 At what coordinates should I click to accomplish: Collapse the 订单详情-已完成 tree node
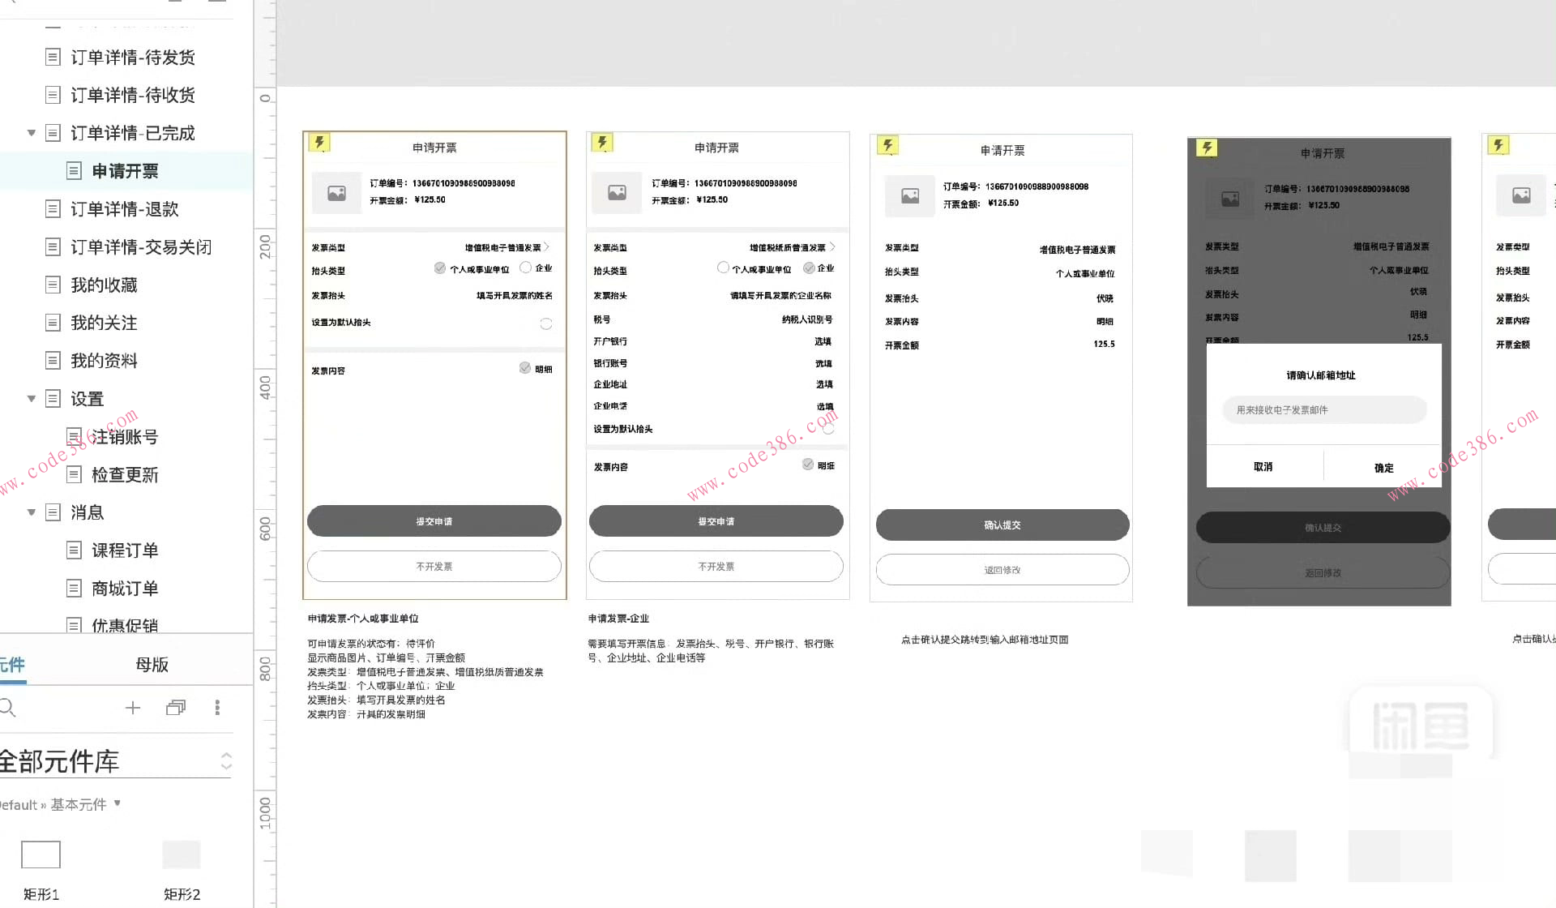32,133
